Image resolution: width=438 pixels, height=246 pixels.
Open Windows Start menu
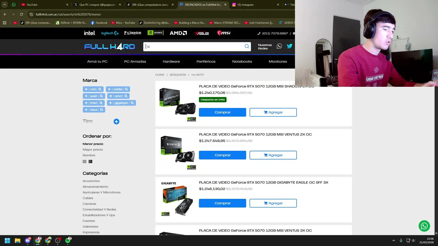point(7,241)
